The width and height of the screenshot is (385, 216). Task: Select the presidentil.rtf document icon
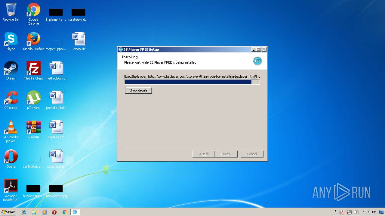[x=56, y=100]
